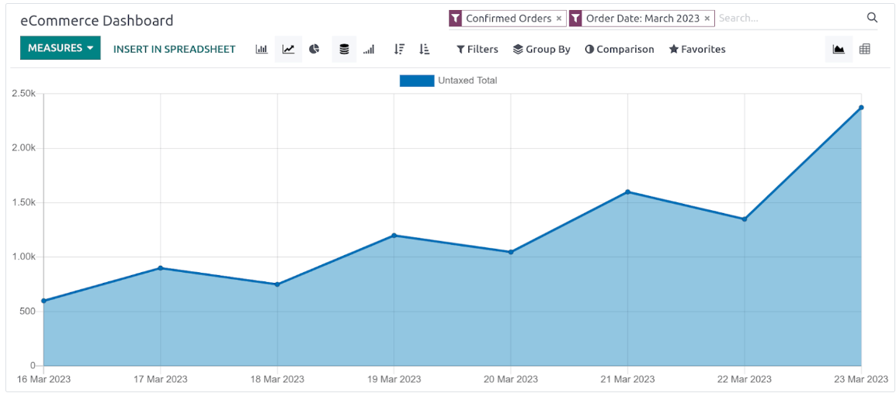This screenshot has height=393, width=896.
Task: Sort data in descending order
Action: (399, 49)
